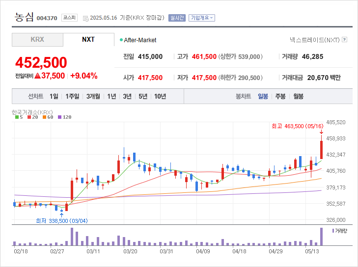Show the 10년 line chart
The height and width of the screenshot is (267, 358).
click(160, 96)
